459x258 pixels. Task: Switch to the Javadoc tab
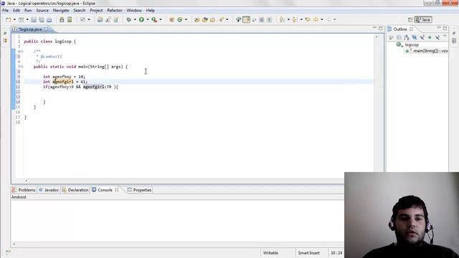click(x=49, y=190)
